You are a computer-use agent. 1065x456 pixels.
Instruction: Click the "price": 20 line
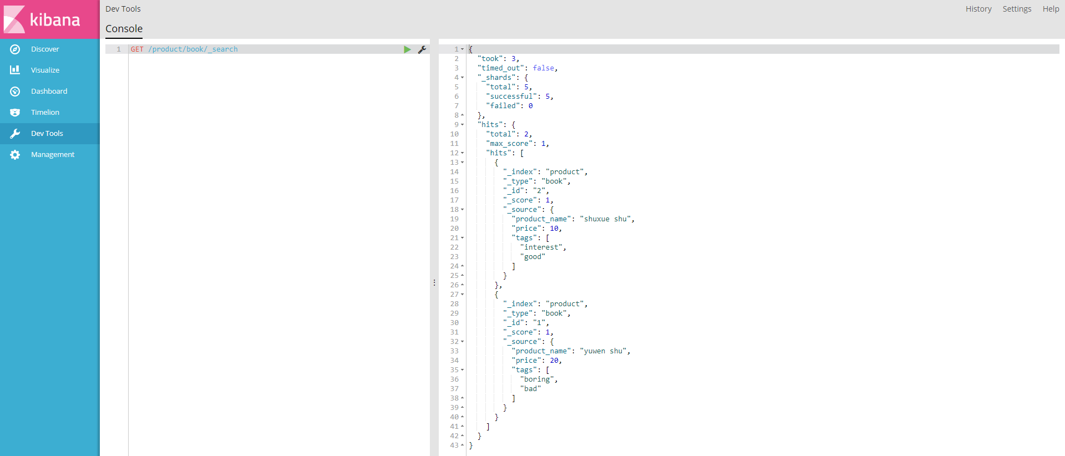tap(537, 361)
